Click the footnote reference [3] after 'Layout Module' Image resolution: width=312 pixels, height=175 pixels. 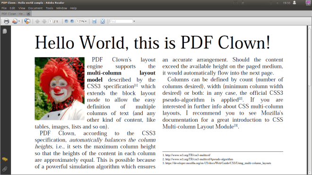[236, 125]
